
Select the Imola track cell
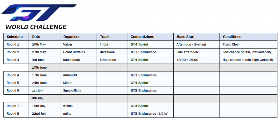tap(104, 44)
